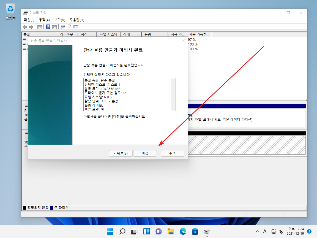
Task: Click the back arrow toolbar icon
Action: [25, 27]
